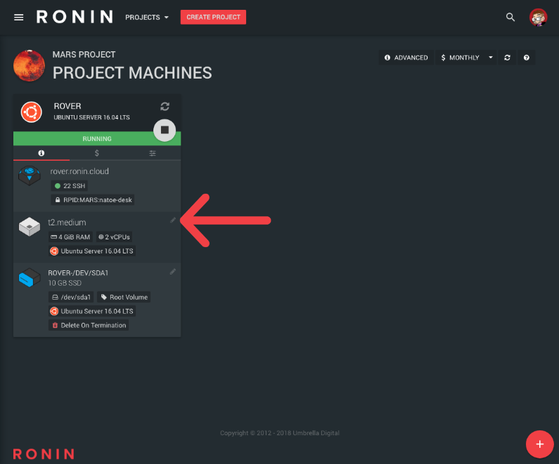Click the Mars project planet image
Image resolution: width=559 pixels, height=464 pixels.
coord(30,65)
